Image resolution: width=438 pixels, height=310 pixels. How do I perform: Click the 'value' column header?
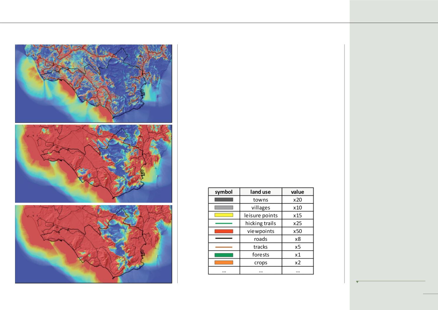point(298,192)
